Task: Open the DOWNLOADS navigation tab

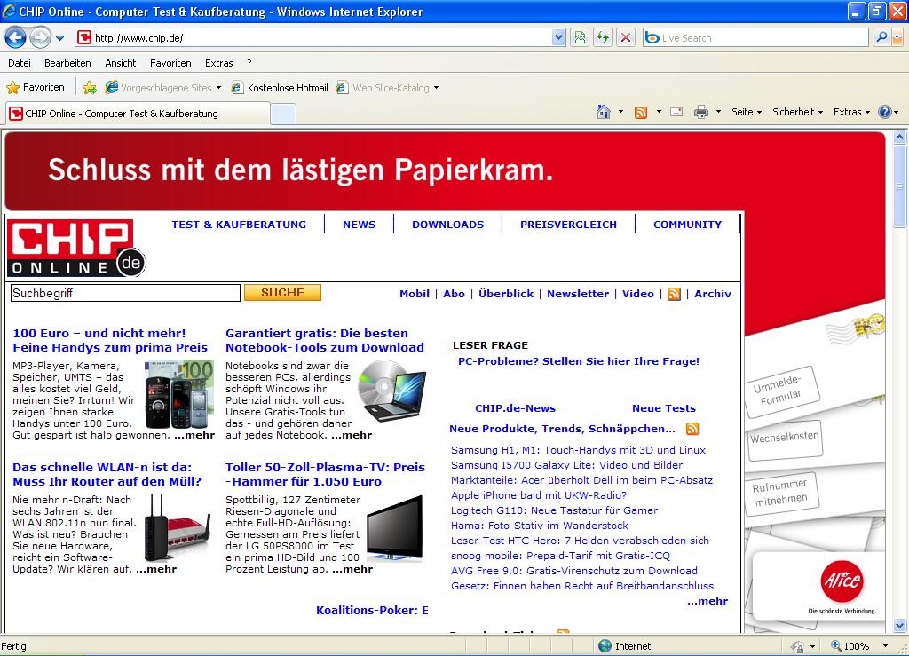Action: coord(447,225)
